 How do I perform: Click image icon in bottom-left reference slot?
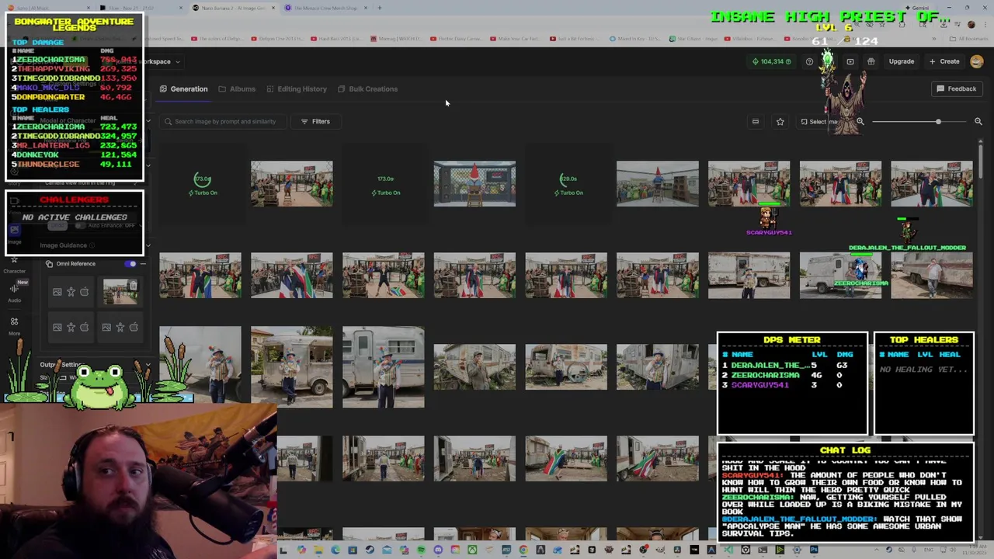pyautogui.click(x=57, y=328)
